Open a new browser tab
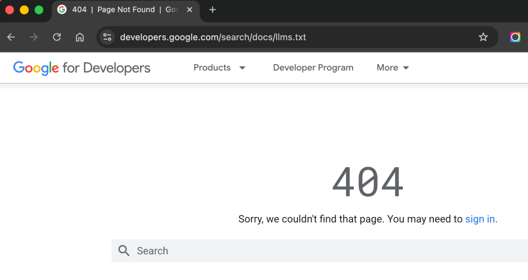528x280 pixels. tap(213, 10)
